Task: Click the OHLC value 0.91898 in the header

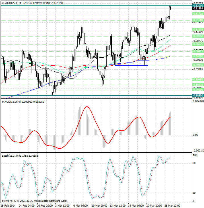Action: (58, 3)
